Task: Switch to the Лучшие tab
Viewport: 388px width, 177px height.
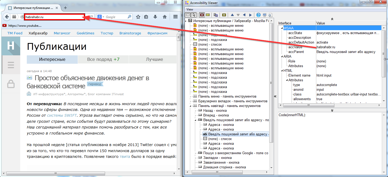Action: (154, 60)
